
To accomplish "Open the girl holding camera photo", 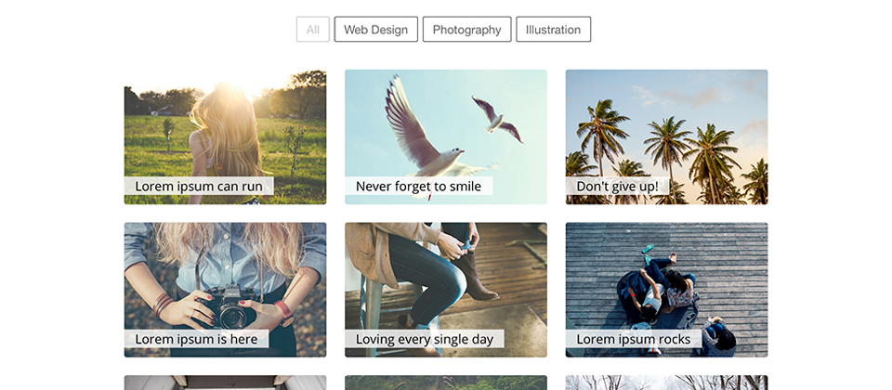I will (x=225, y=279).
